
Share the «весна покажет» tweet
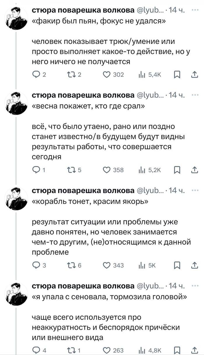tap(194, 170)
